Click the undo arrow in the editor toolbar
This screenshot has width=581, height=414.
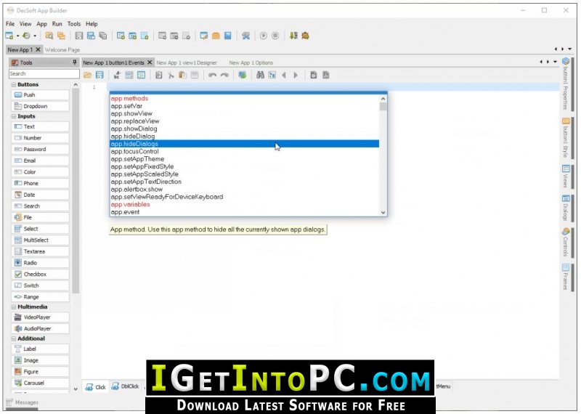212,76
